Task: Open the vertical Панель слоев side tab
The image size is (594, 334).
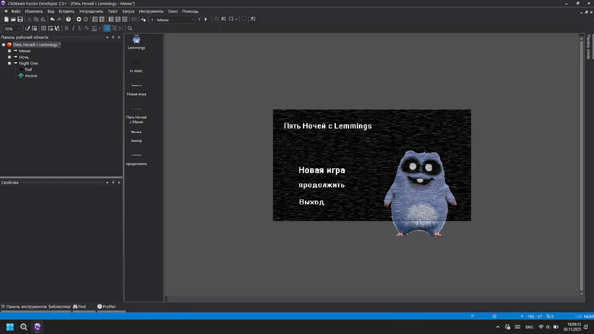Action: pyautogui.click(x=588, y=47)
